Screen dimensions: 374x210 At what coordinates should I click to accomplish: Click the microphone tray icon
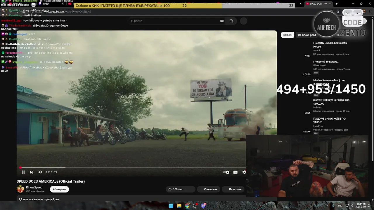point(333,206)
